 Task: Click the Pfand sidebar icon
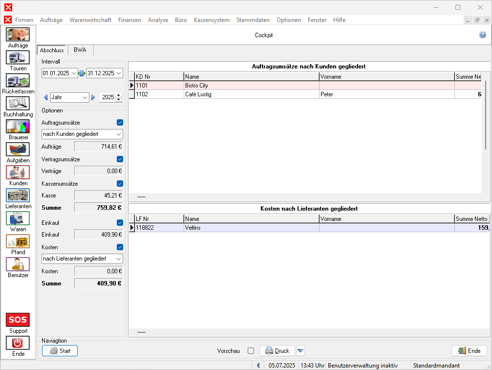[x=18, y=241]
